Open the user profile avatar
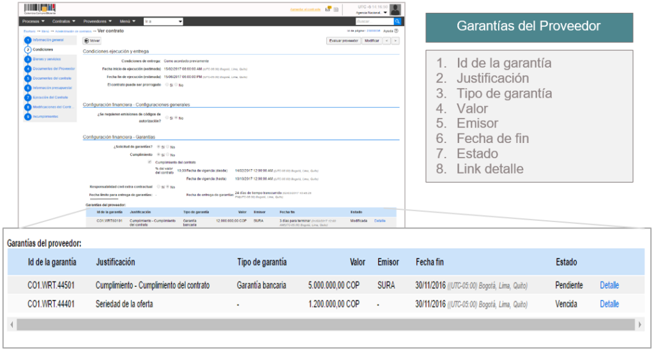The image size is (654, 351). (395, 9)
